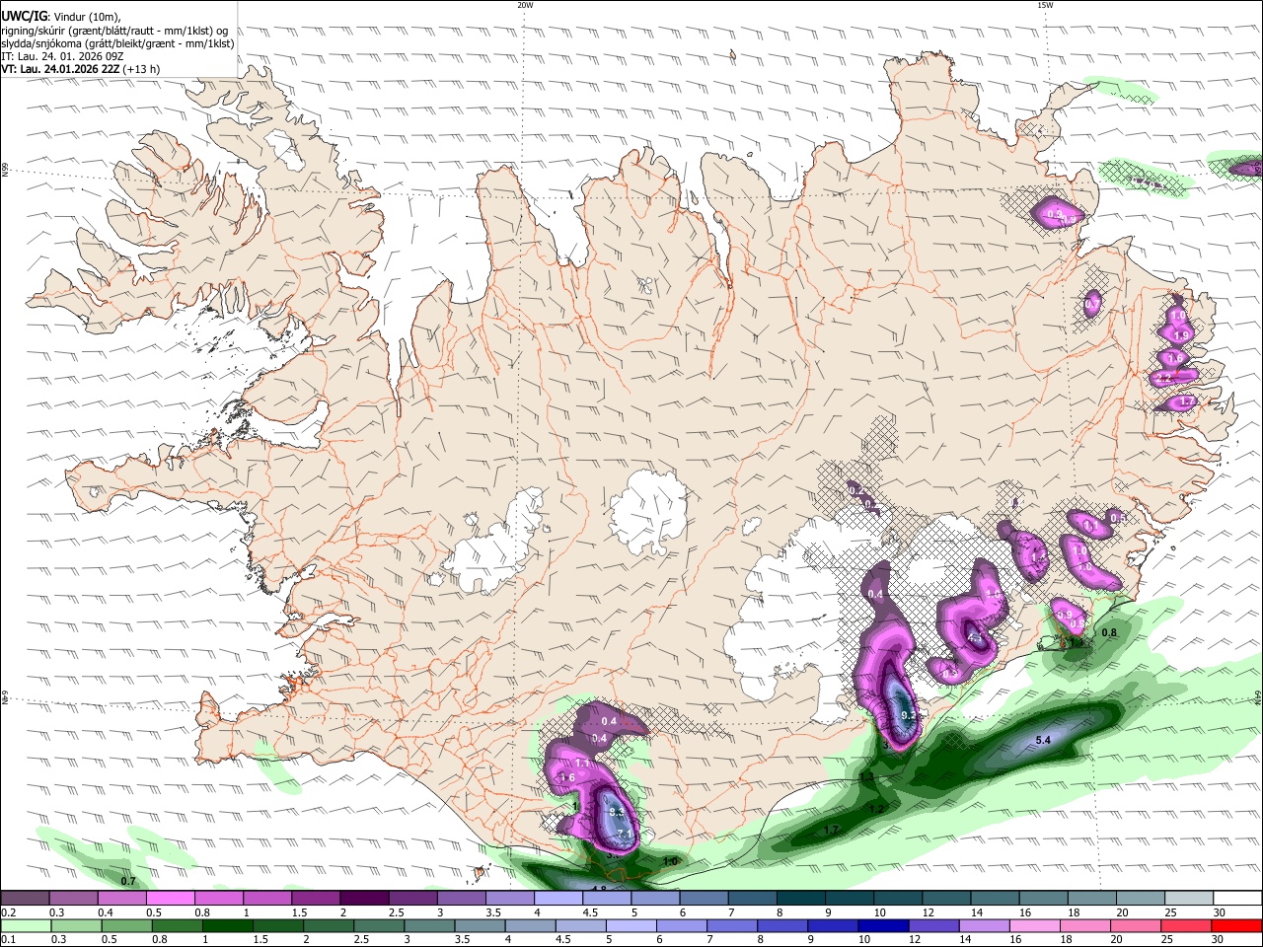Click the slydda/snjókoma snow legend description line
The width and height of the screenshot is (1263, 947).
[x=117, y=43]
